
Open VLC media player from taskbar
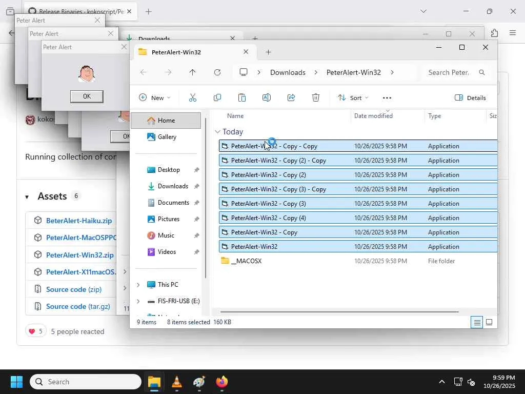(176, 382)
